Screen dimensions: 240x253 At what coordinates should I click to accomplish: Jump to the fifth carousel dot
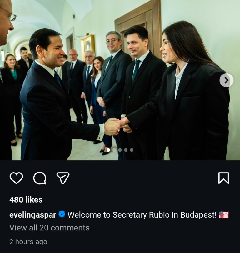pos(132,150)
